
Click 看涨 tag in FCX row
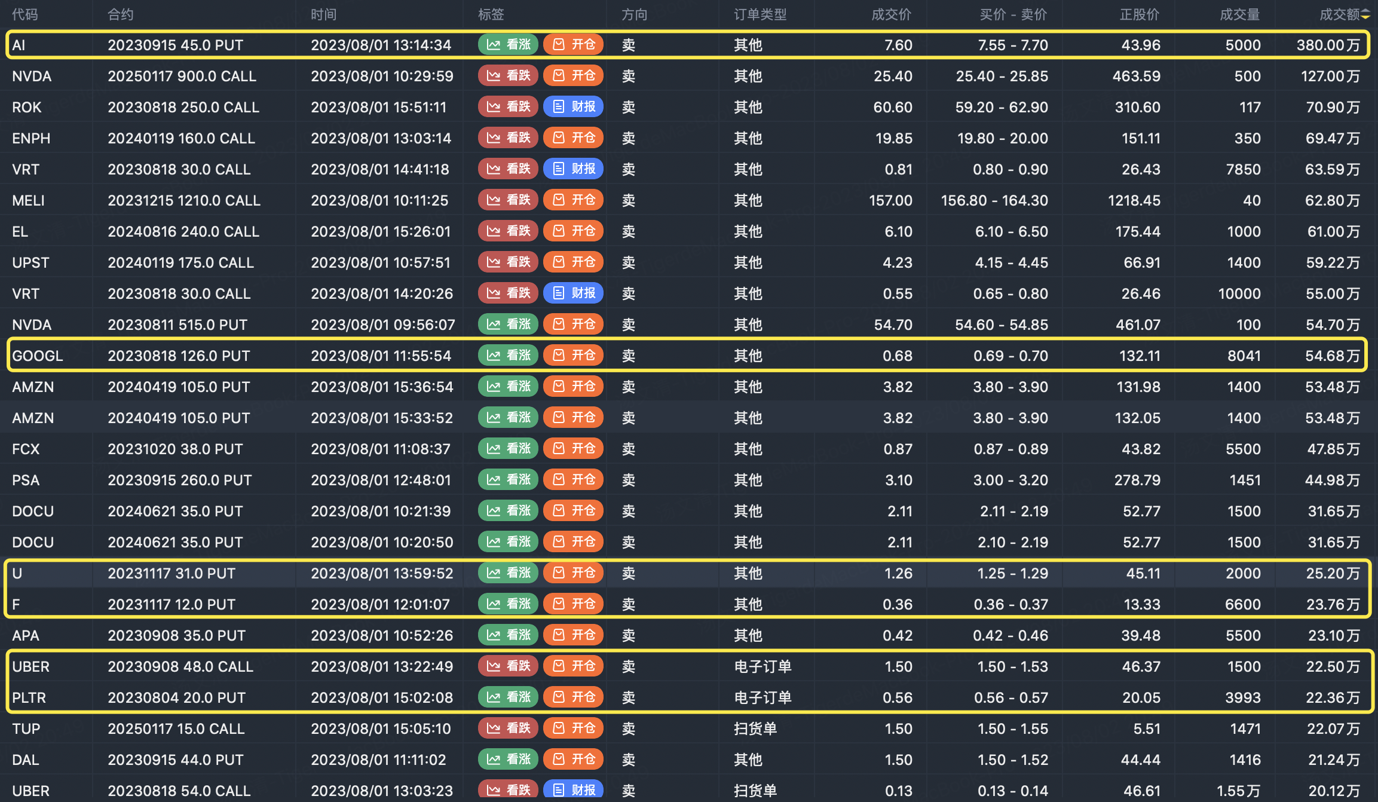(508, 449)
